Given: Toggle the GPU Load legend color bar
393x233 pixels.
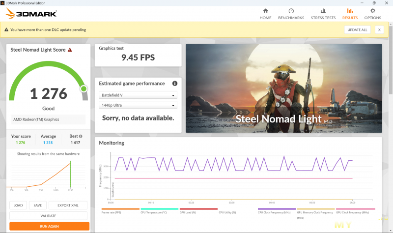Looking at the screenshot, I should pos(198,209).
